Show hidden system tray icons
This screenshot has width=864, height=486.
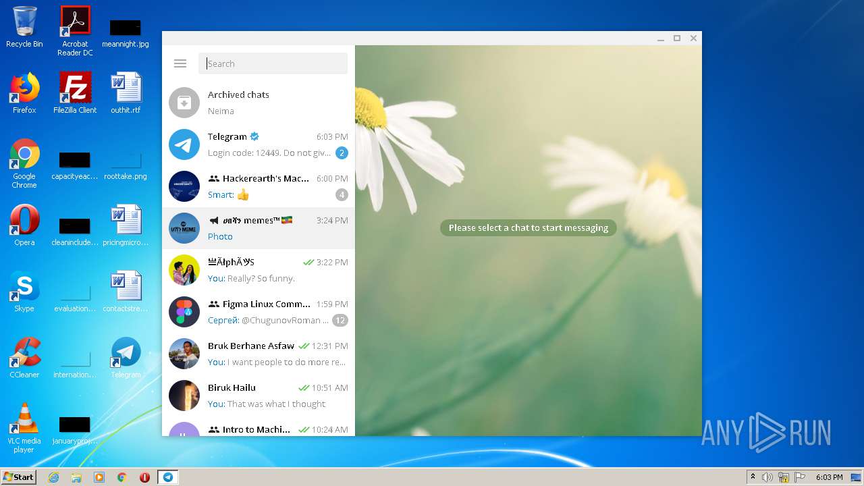tap(753, 477)
